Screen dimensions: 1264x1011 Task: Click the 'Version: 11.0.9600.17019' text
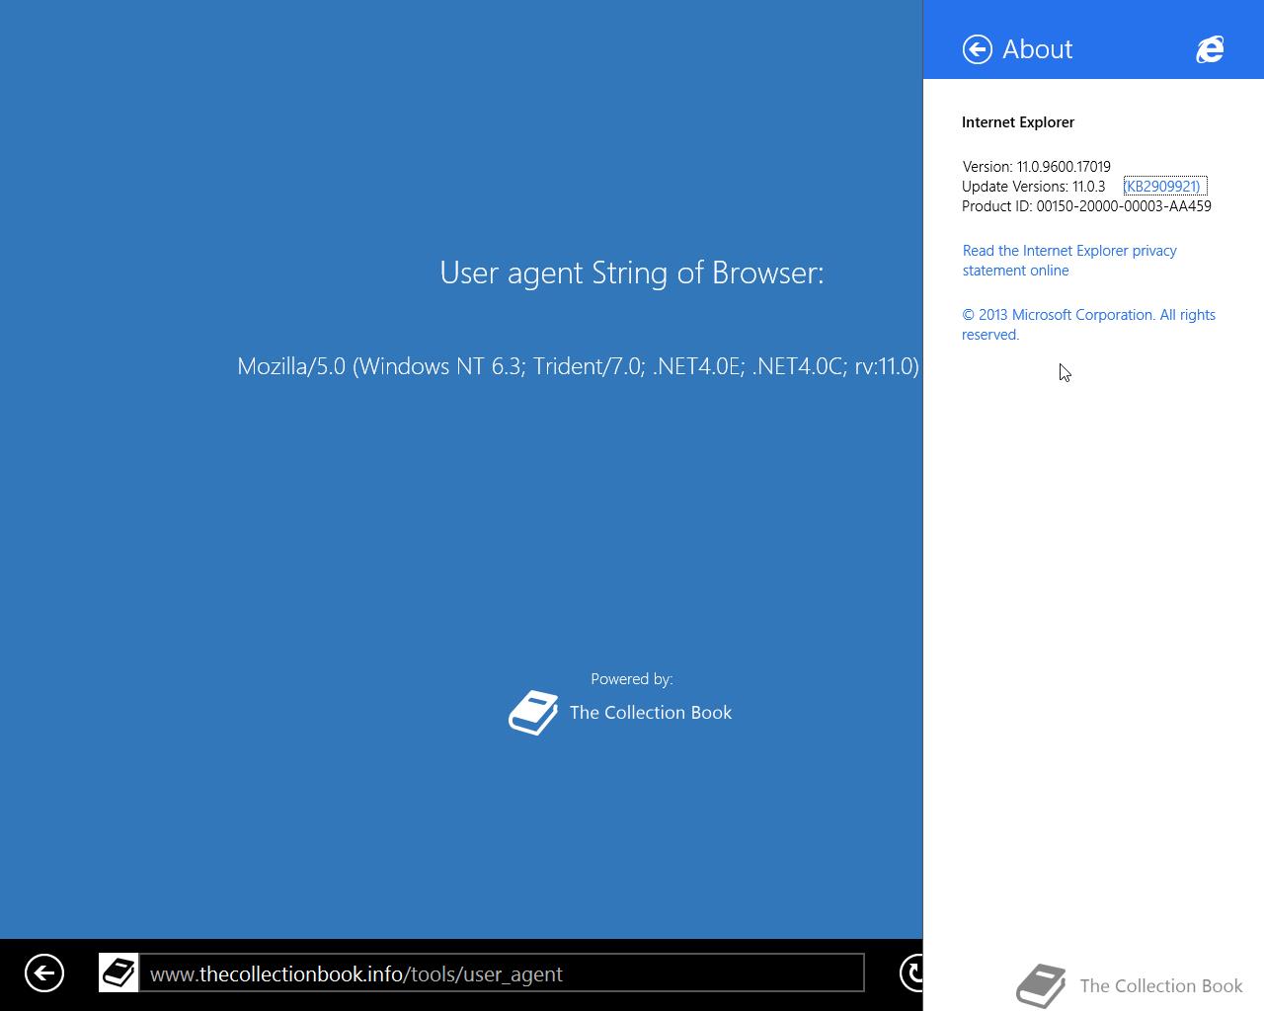pyautogui.click(x=1037, y=167)
